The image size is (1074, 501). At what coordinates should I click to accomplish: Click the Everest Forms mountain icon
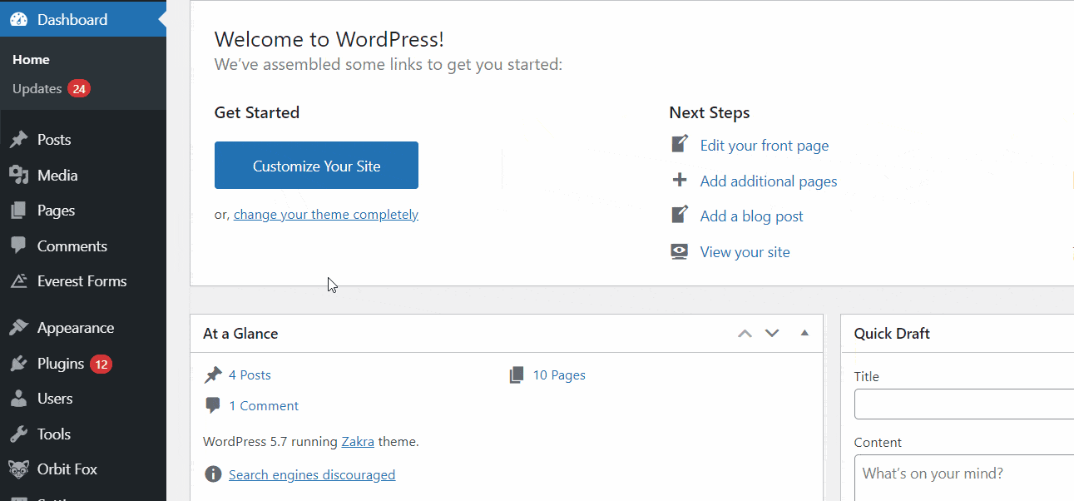click(x=18, y=281)
